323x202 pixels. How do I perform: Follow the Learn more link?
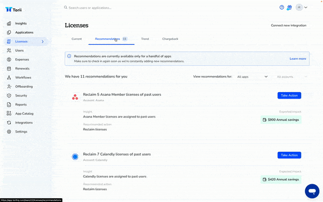click(x=298, y=59)
